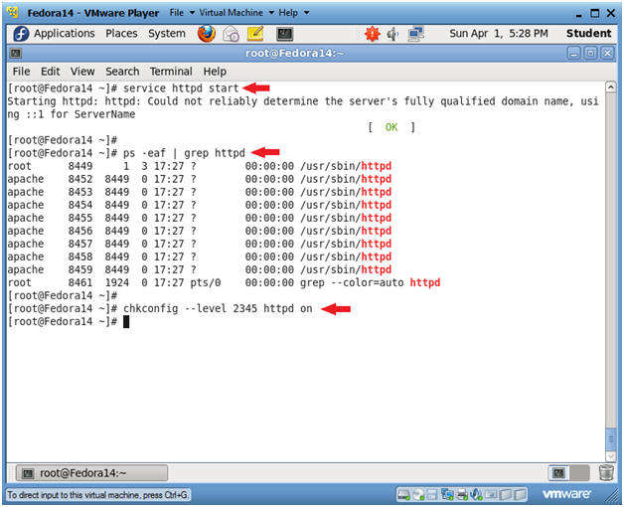Screen dimensions: 624x507
Task: Click the terminal scrollbar down arrow
Action: 610,455
